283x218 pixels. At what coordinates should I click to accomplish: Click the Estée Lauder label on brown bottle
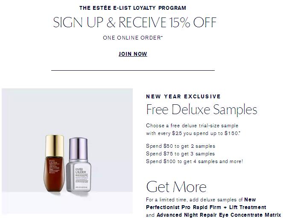pos(53,162)
